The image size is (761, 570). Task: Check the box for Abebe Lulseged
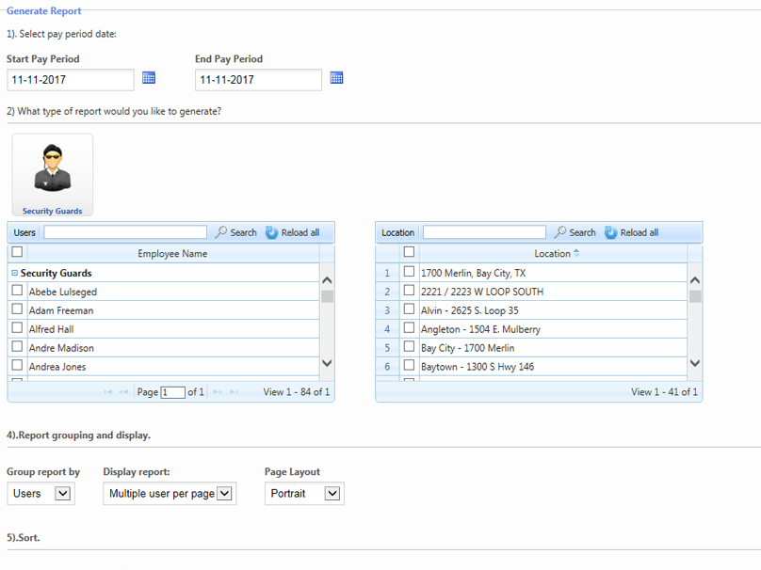click(17, 291)
